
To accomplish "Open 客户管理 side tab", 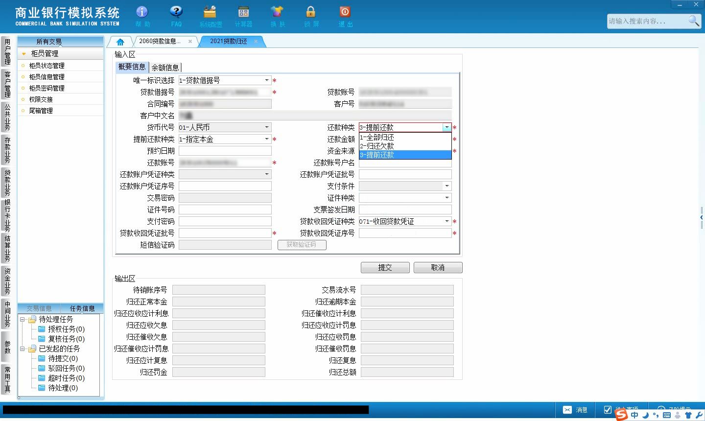I will point(7,84).
